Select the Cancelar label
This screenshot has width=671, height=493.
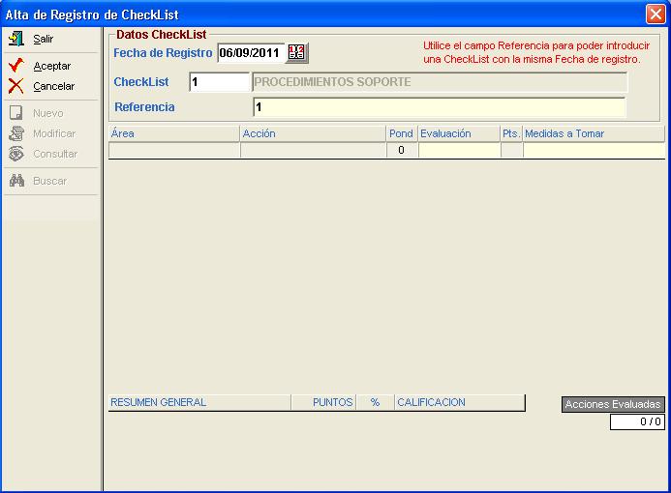pyautogui.click(x=54, y=86)
